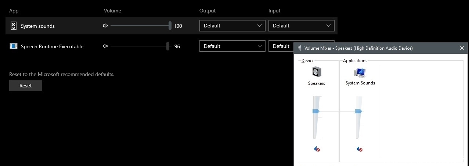
Task: Click the 'Device' group label in Volume Mixer
Action: [308, 61]
